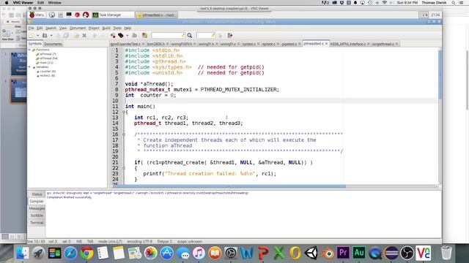
Task: Click the Reload file icon in toolbar
Action: pos(76,36)
